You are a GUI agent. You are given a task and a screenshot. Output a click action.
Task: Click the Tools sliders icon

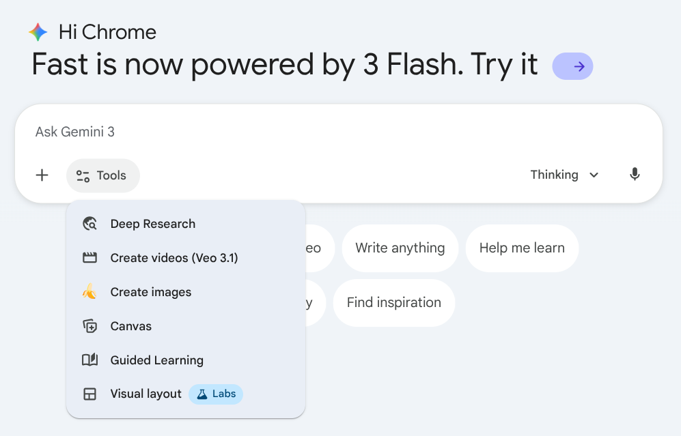(x=83, y=176)
